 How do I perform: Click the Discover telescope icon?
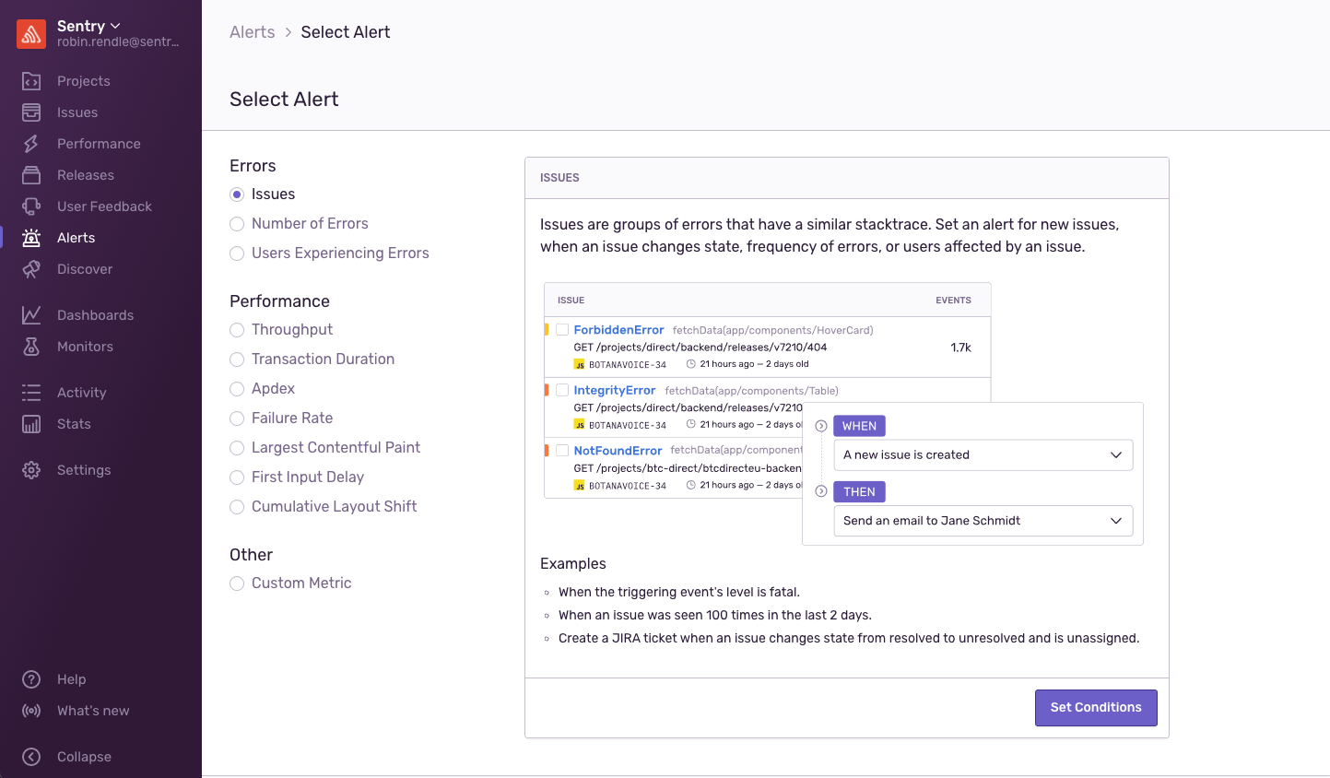point(31,269)
